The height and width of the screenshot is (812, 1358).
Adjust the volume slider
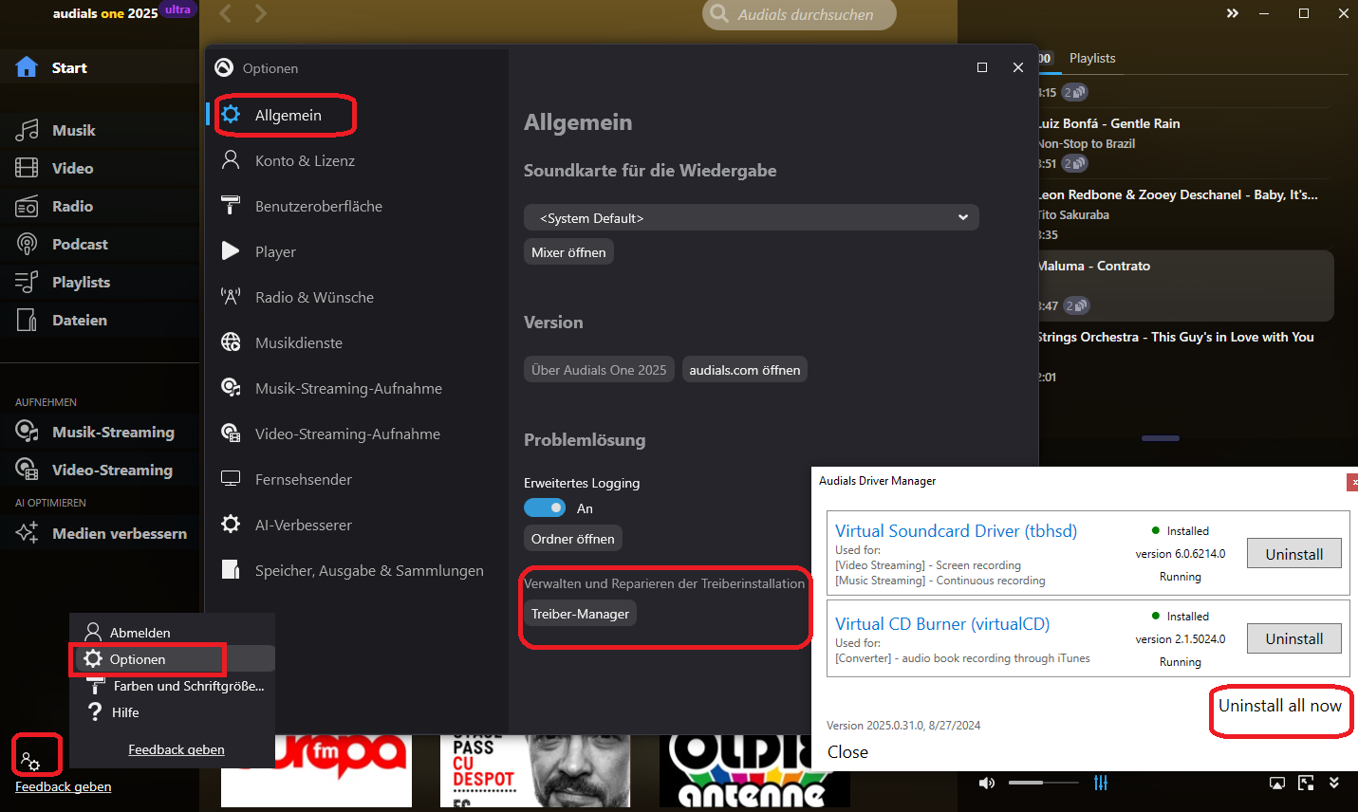click(1043, 783)
